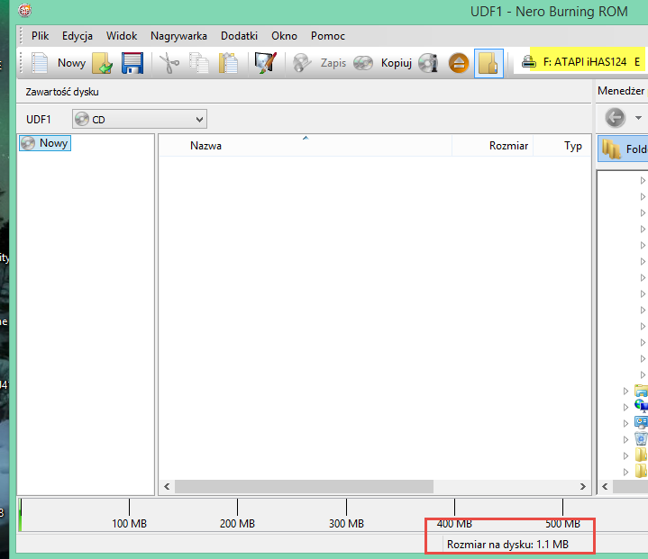Click the Nero application icon in title bar
This screenshot has width=648, height=559.
click(25, 10)
